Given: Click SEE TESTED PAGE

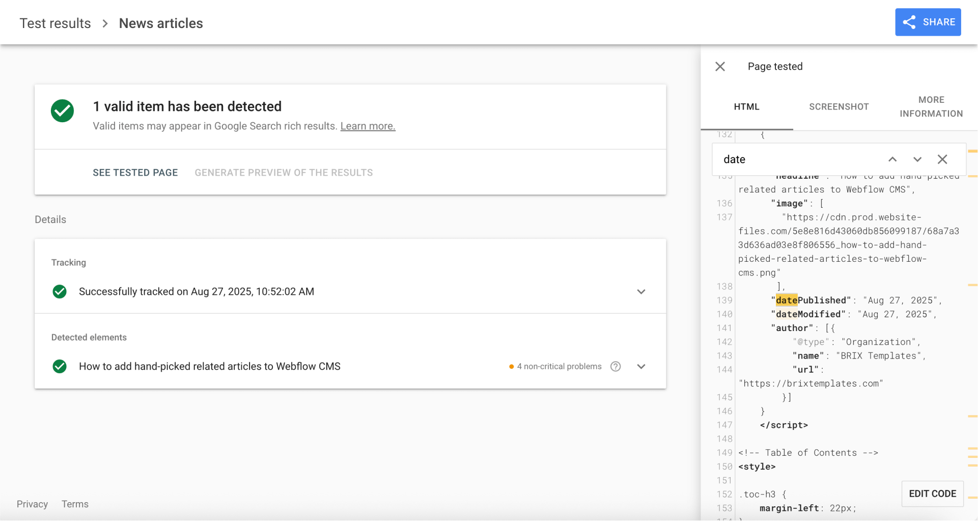Looking at the screenshot, I should 135,173.
